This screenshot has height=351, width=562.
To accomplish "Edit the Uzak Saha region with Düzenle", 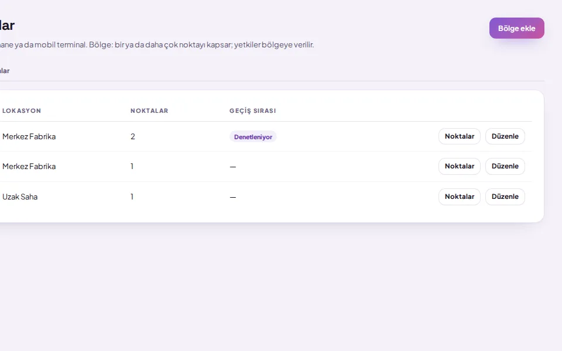I will click(x=505, y=197).
